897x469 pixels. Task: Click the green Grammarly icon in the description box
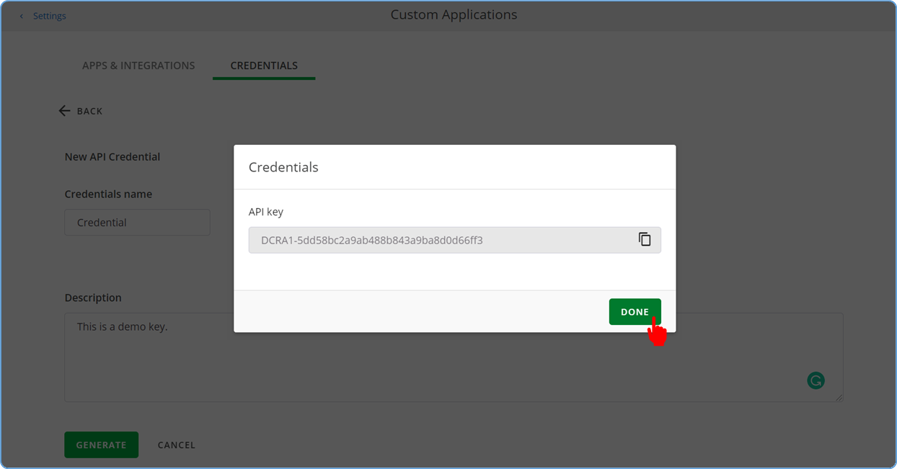pos(816,380)
